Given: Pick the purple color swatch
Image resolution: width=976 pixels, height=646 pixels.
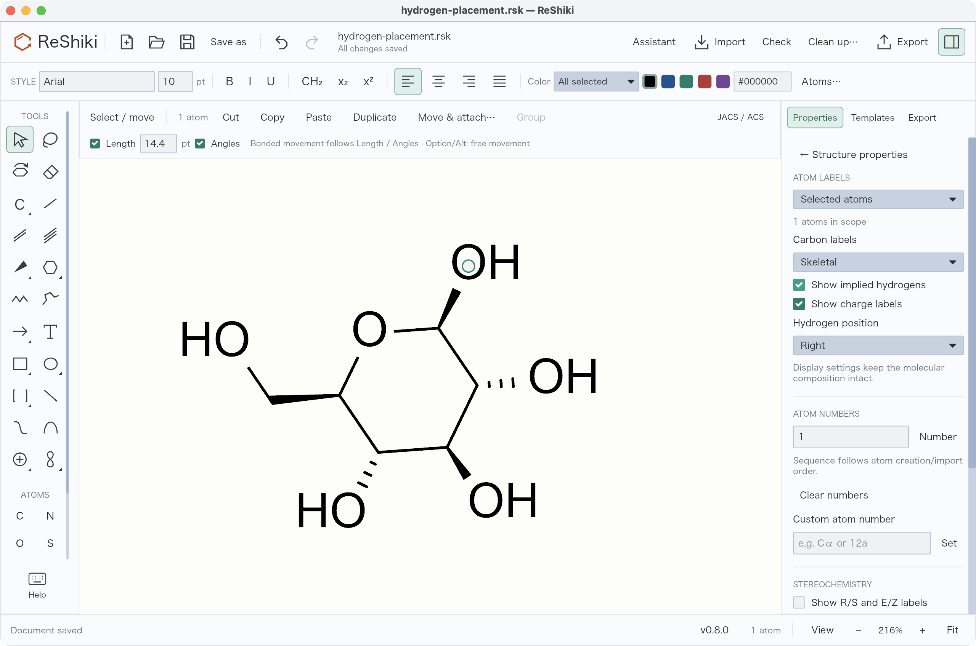Looking at the screenshot, I should [x=722, y=82].
